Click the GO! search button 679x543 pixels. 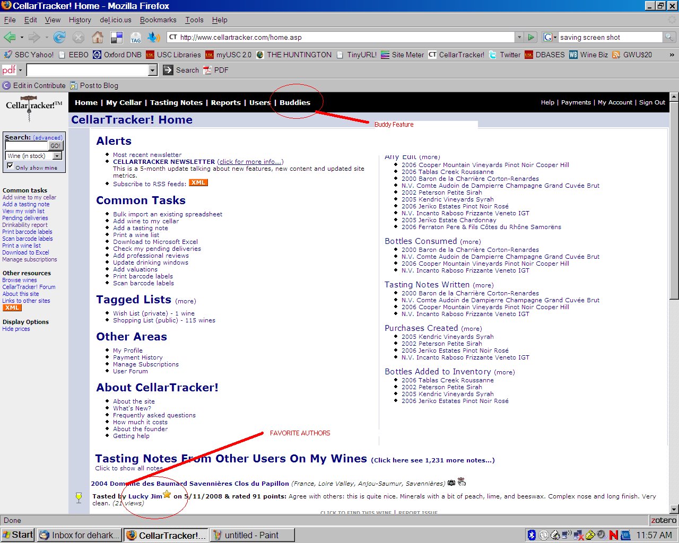[55, 146]
